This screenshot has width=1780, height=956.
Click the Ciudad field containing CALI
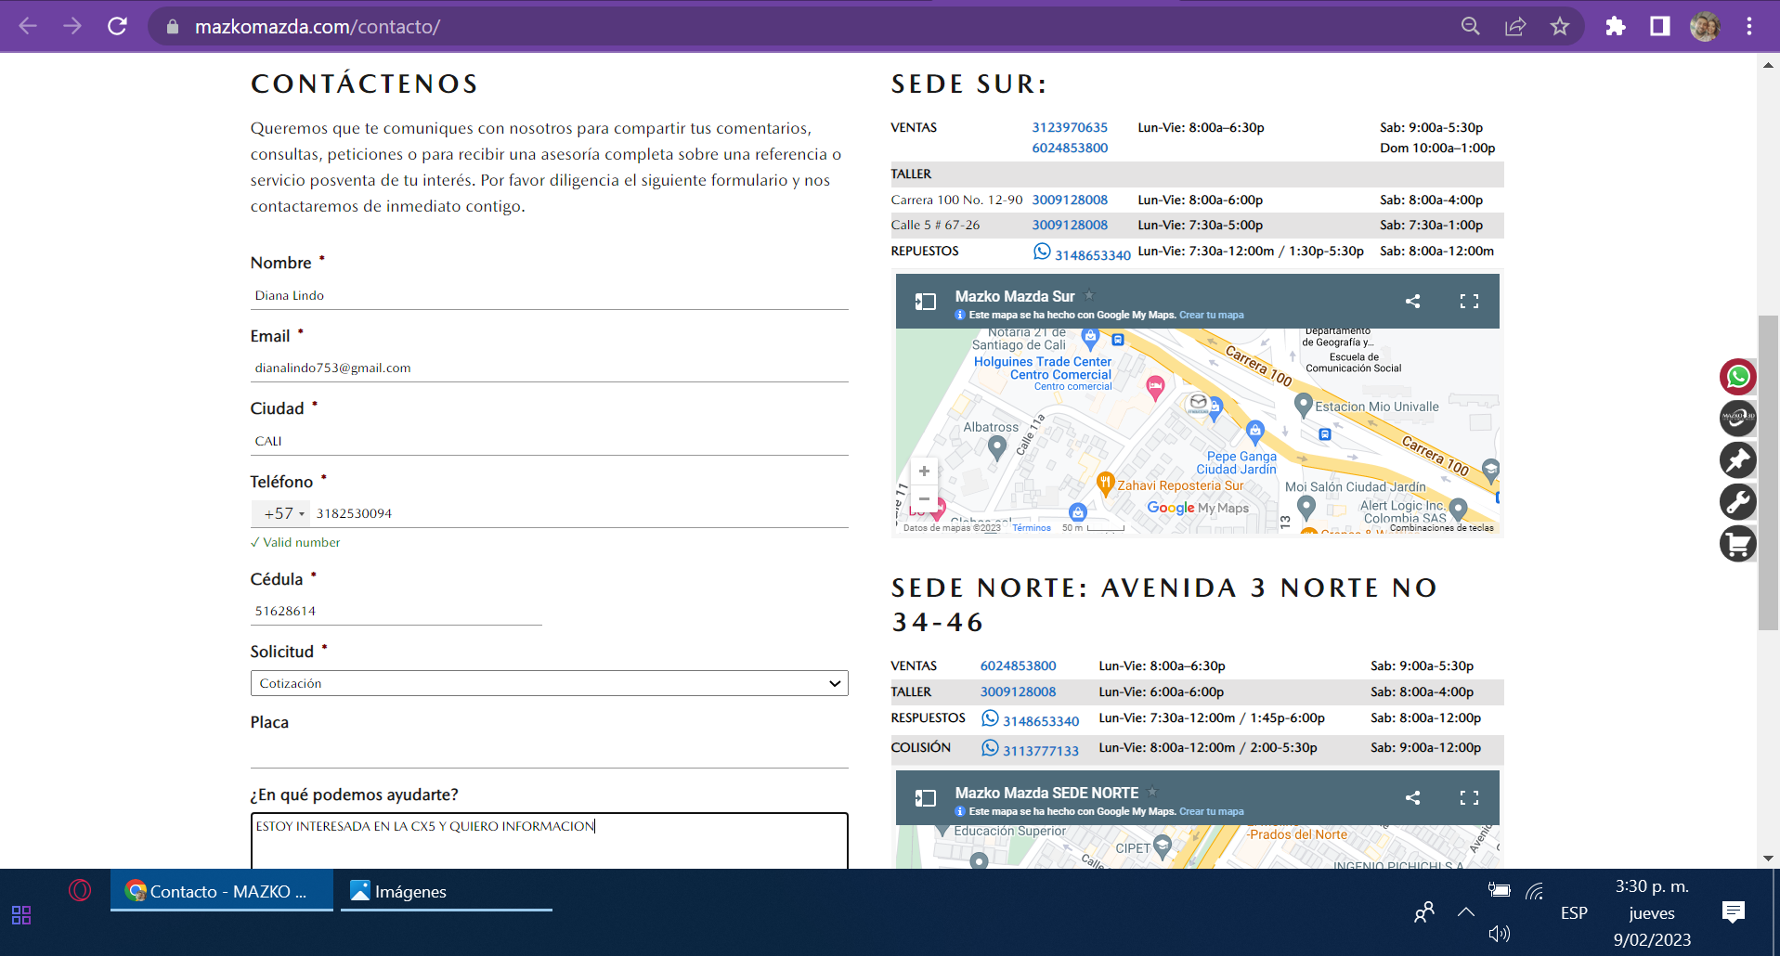[x=550, y=441]
